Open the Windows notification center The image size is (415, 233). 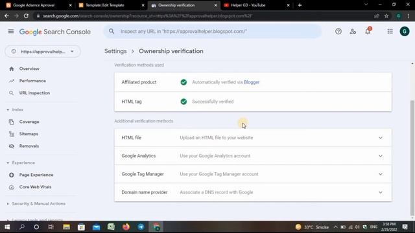click(x=405, y=227)
